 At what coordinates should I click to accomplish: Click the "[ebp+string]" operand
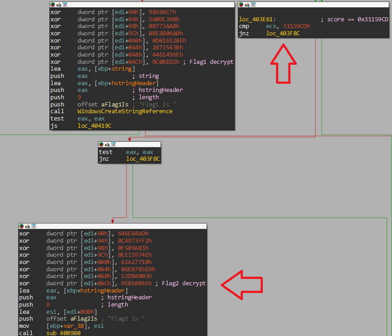pyautogui.click(x=115, y=69)
